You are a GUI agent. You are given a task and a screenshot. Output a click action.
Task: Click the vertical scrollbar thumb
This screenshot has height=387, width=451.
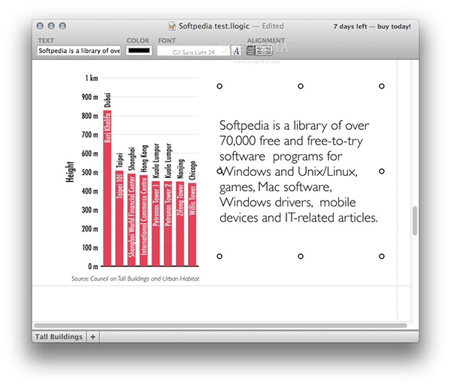pos(414,220)
